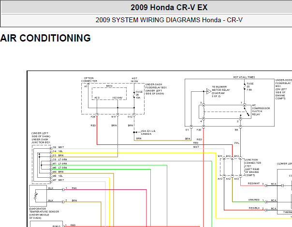The image size is (292, 227).
Task: Click connector pin label 'B8'
Action: [x=236, y=130]
